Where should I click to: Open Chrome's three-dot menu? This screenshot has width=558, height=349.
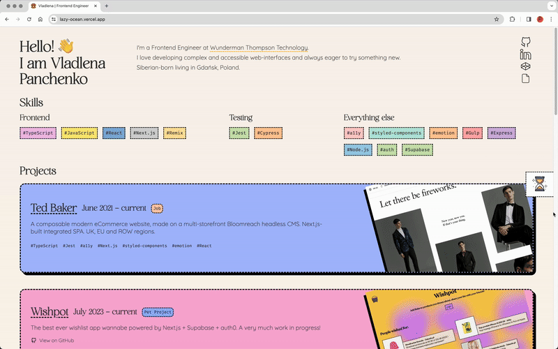(551, 20)
